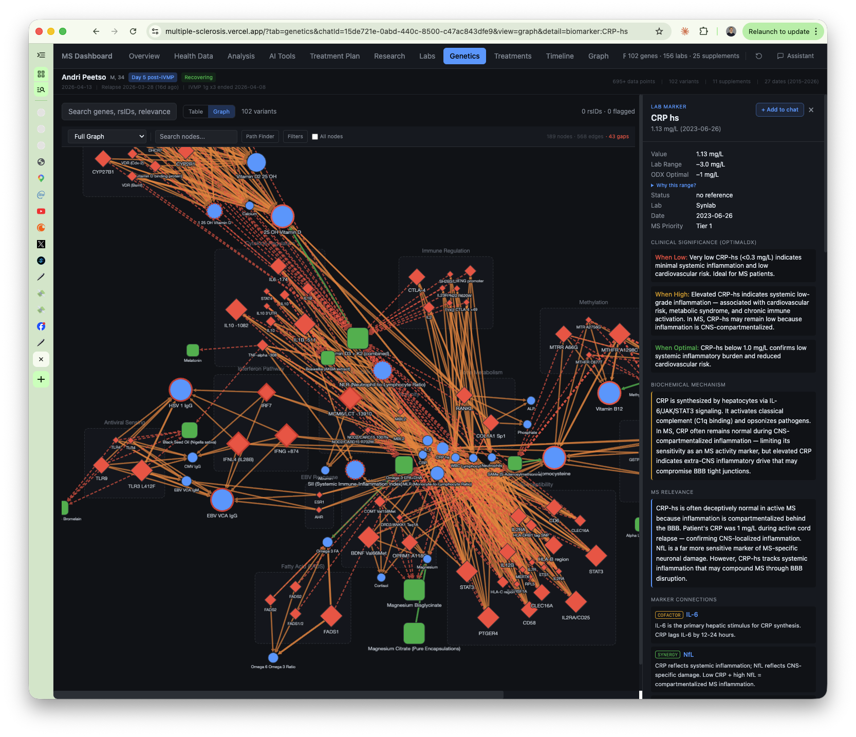Click the Facebook icon in the sidebar
The image size is (856, 737).
coord(41,326)
